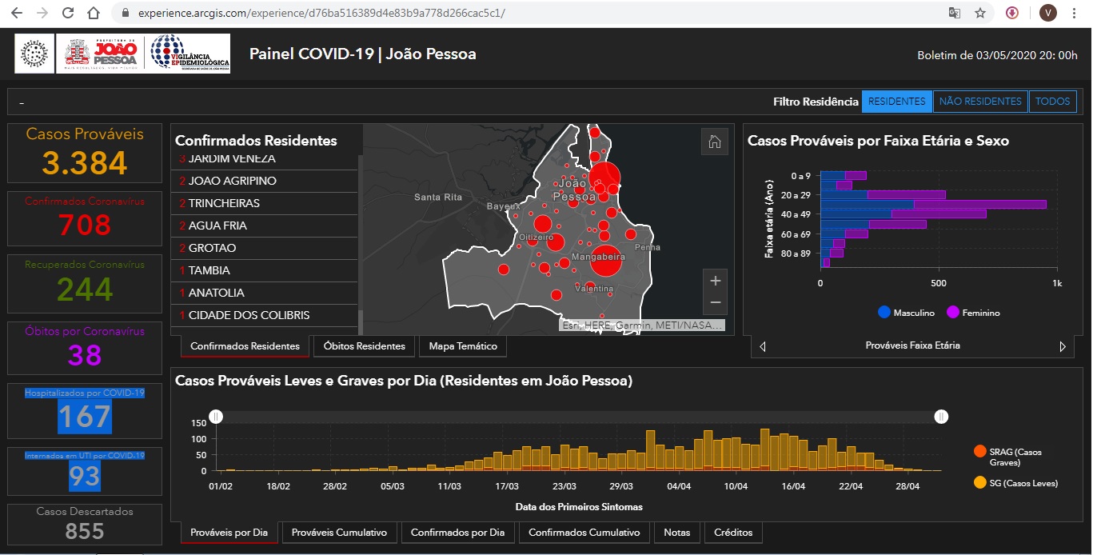Bookmark this page with star icon
The height and width of the screenshot is (555, 1093).
[979, 14]
